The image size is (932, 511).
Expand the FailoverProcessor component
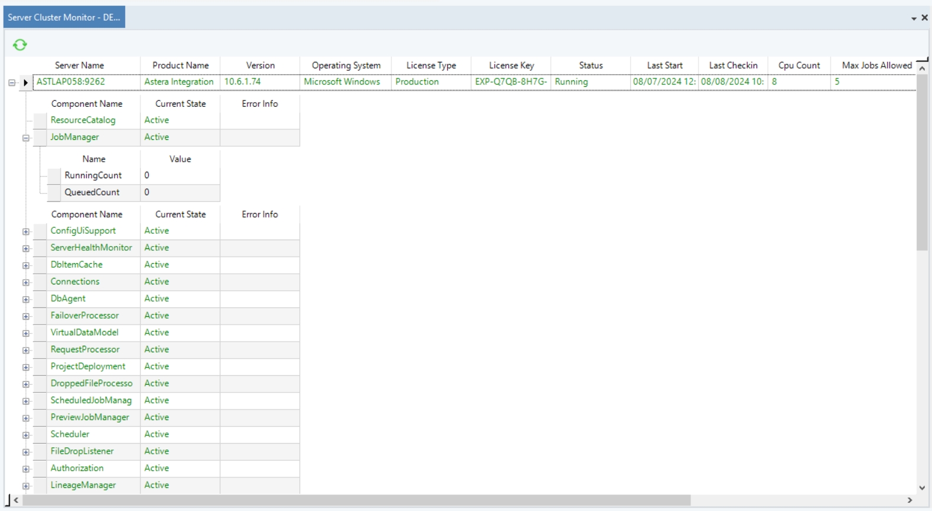(x=26, y=316)
